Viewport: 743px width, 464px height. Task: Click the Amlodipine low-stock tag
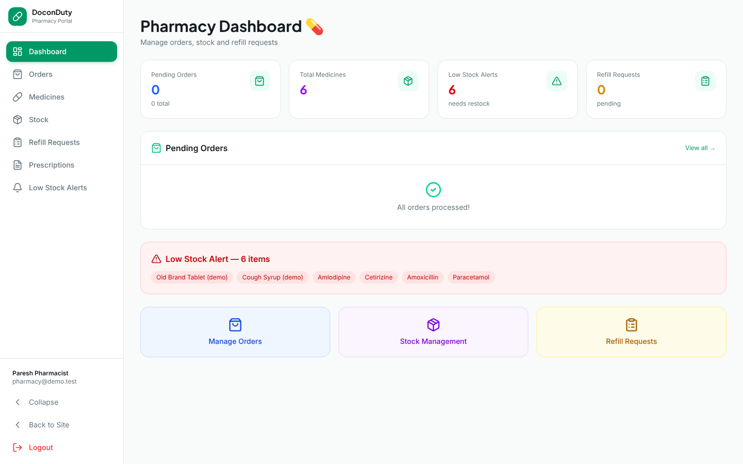(334, 277)
